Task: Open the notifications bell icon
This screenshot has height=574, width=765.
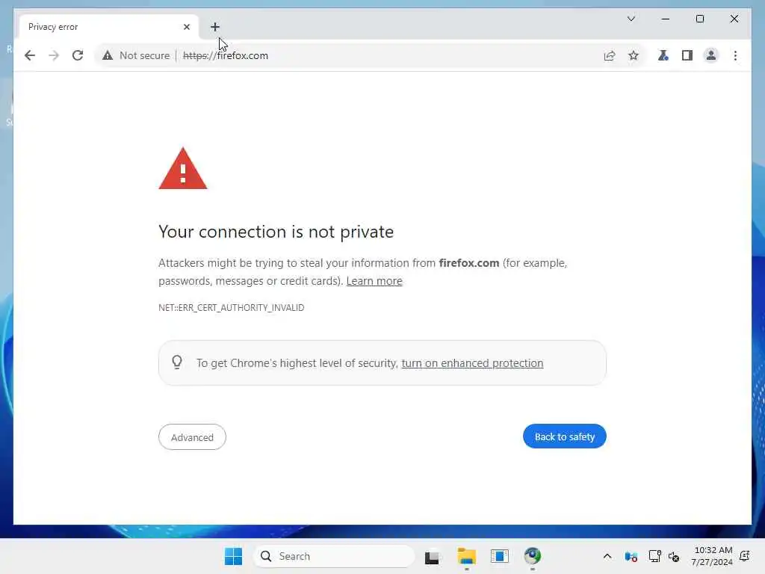Action: [x=745, y=556]
